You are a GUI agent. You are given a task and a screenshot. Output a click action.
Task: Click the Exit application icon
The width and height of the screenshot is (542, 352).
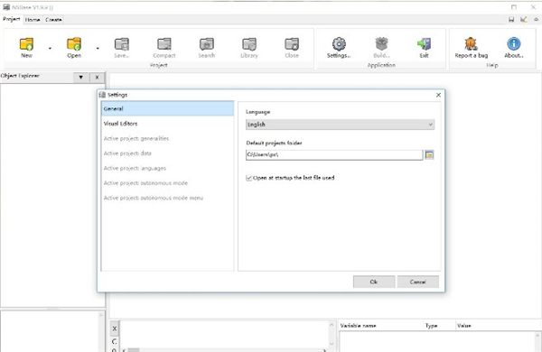tap(425, 44)
